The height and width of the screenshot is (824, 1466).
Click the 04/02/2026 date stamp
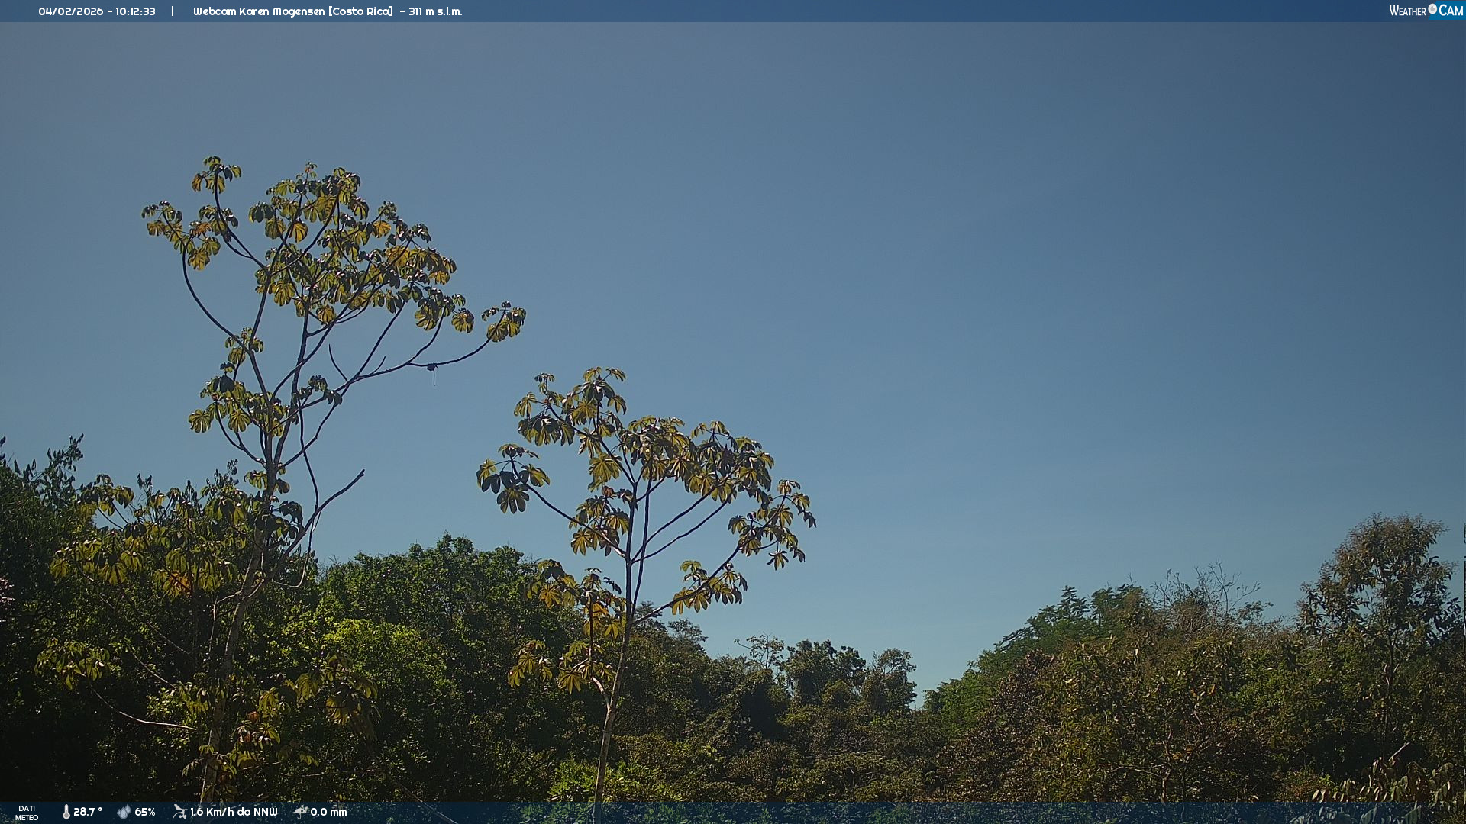click(x=70, y=11)
